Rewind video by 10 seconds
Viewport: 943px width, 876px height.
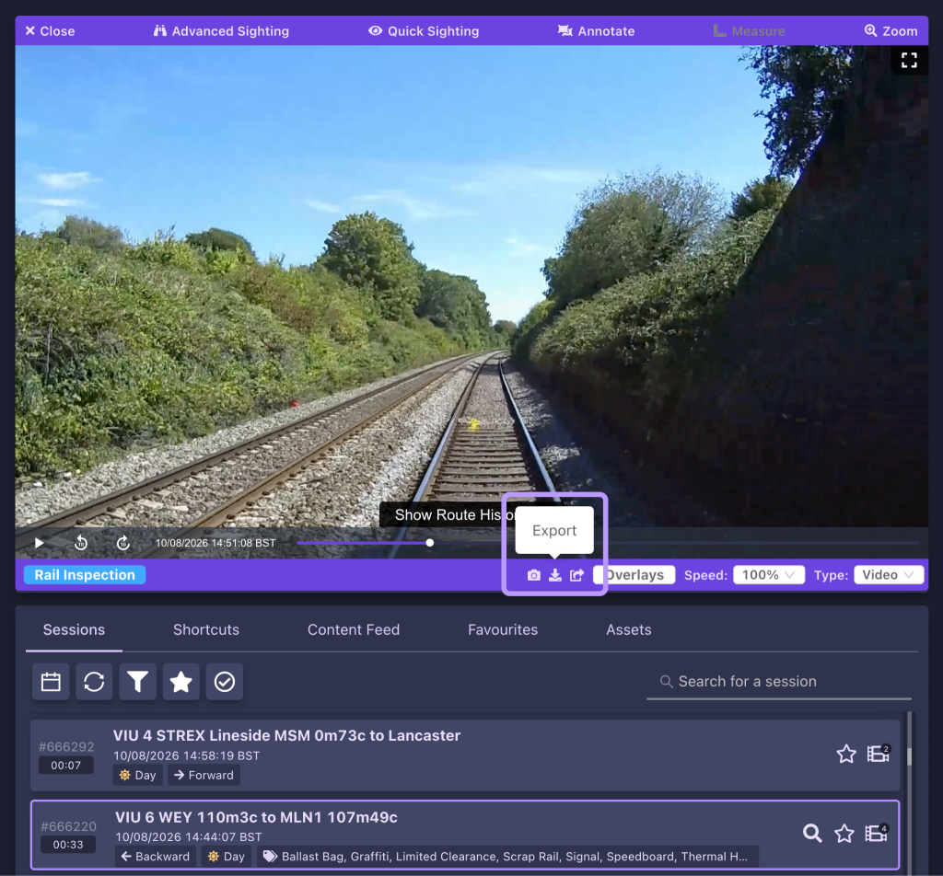click(81, 543)
